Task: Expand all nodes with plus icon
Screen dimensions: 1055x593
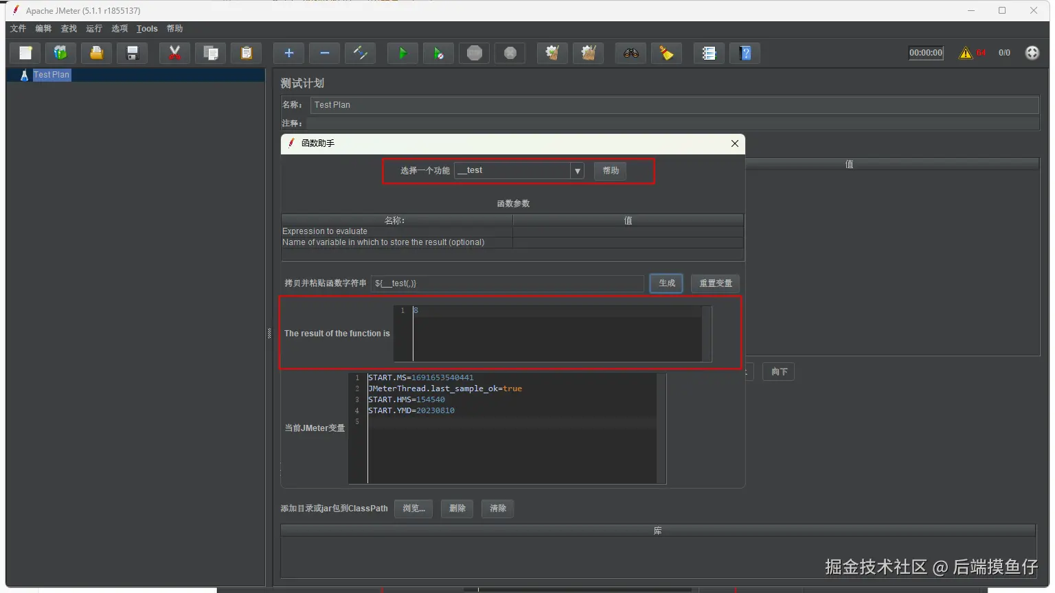Action: click(x=289, y=53)
